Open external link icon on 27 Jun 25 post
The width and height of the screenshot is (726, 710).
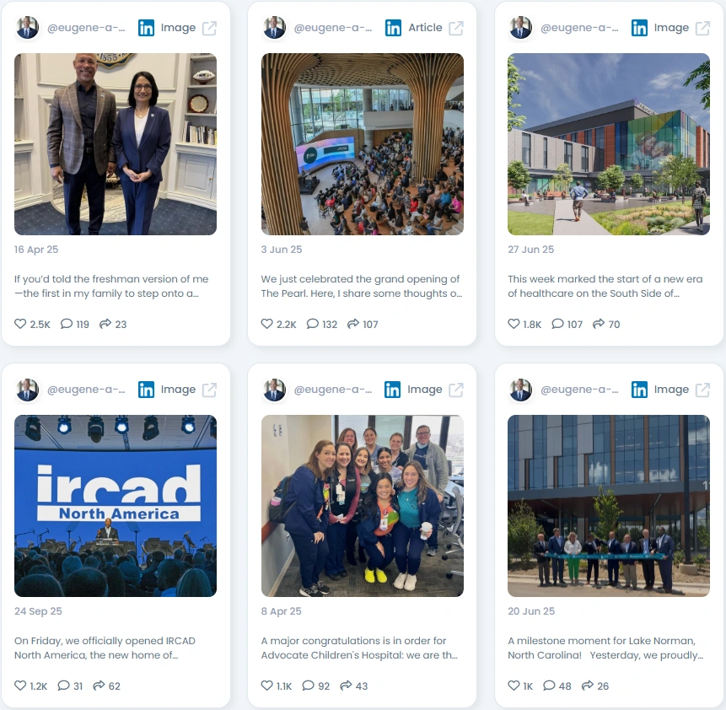pyautogui.click(x=702, y=29)
